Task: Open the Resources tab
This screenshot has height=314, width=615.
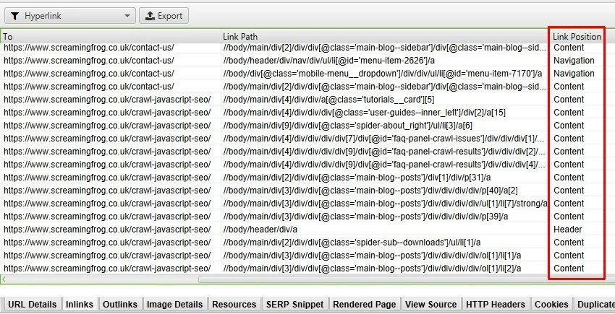Action: pyautogui.click(x=234, y=305)
